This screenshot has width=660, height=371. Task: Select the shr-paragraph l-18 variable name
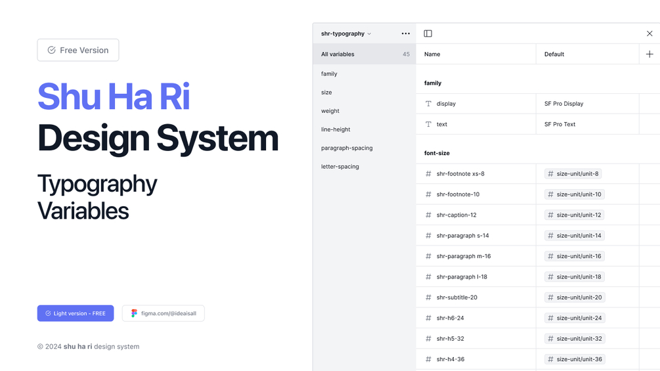tap(462, 277)
